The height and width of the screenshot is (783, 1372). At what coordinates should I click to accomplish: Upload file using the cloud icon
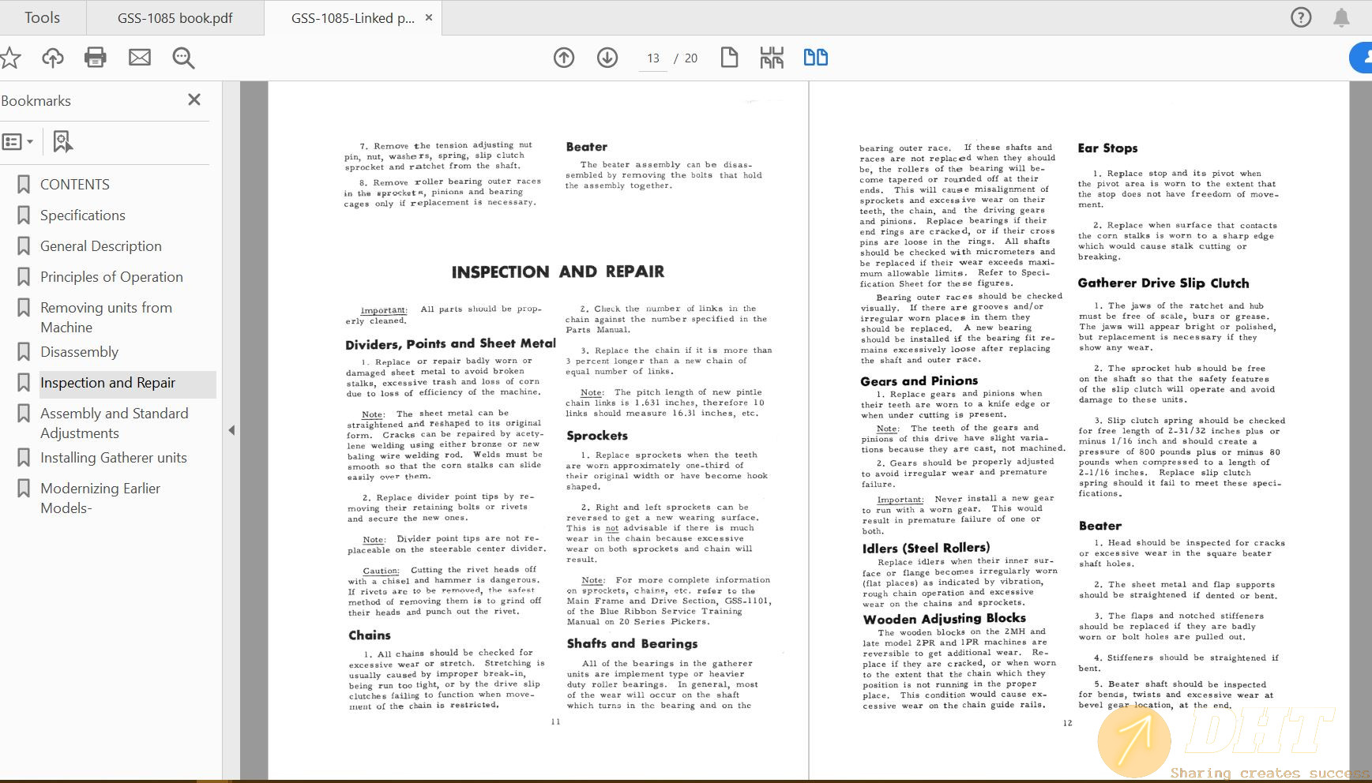coord(53,58)
